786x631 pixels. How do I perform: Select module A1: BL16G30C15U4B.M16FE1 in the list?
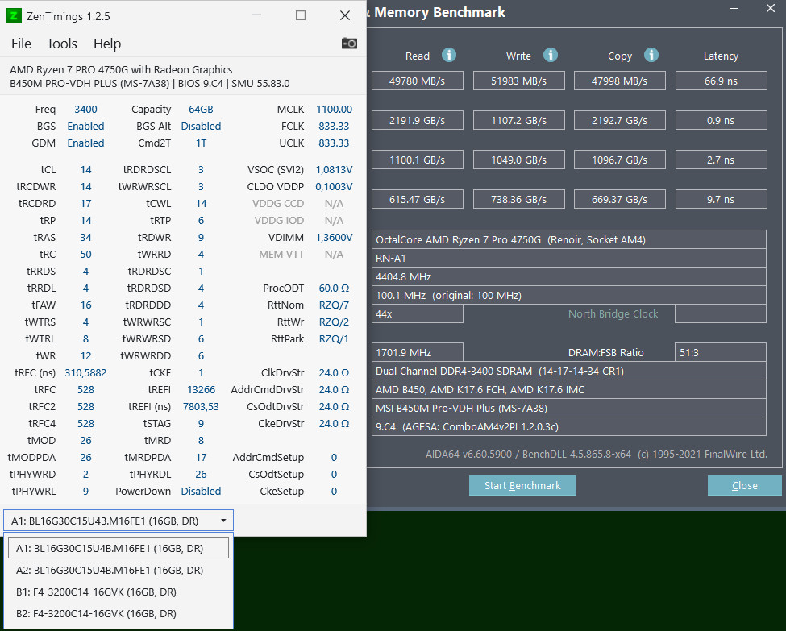pyautogui.click(x=119, y=548)
